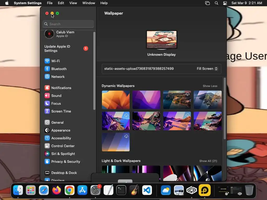Launch Visual Studio Code from the Dock
The image size is (267, 200).
pyautogui.click(x=147, y=190)
